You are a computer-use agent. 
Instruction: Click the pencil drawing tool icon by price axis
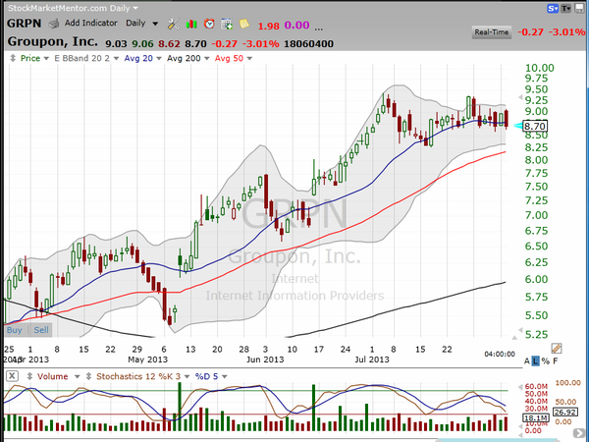pos(557,349)
